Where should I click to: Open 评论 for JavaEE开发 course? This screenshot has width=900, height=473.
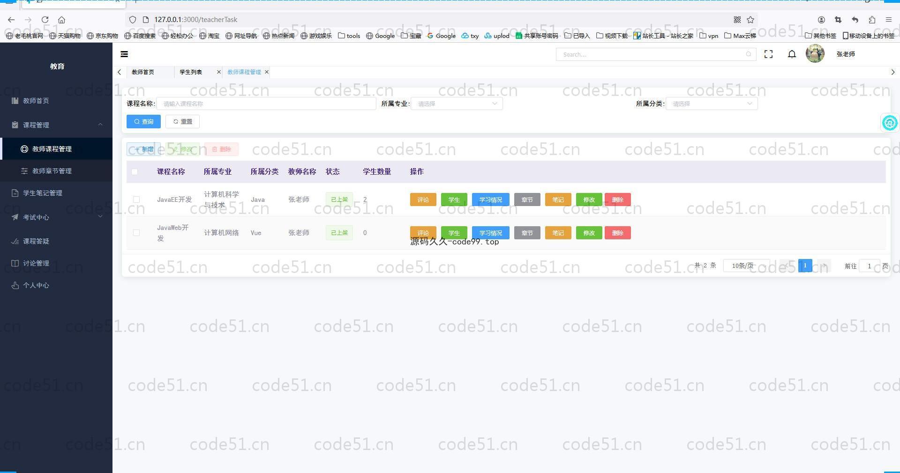423,200
